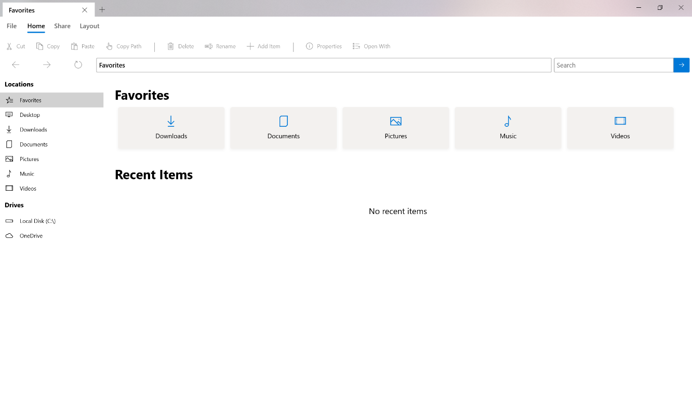The image size is (692, 399).
Task: Select Downloads label in Locations list
Action: 33,129
